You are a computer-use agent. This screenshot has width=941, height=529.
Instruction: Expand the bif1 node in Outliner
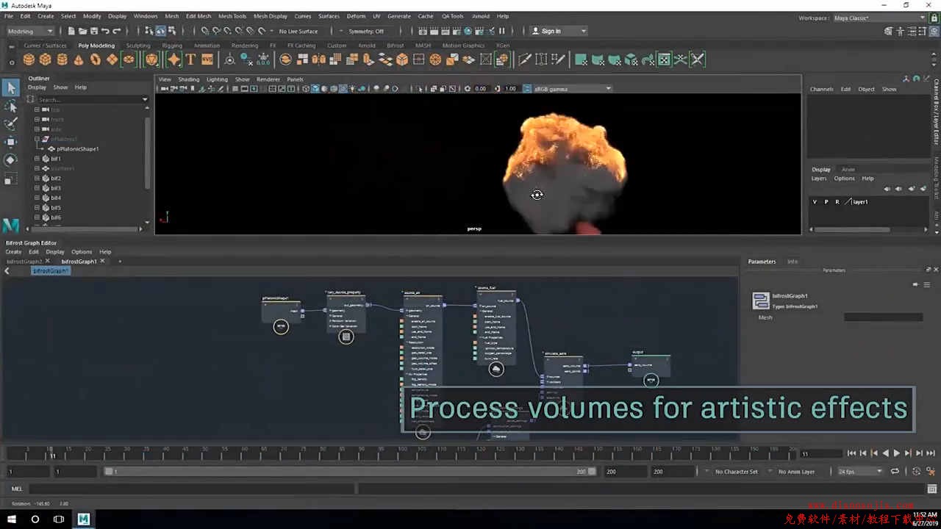(37, 159)
